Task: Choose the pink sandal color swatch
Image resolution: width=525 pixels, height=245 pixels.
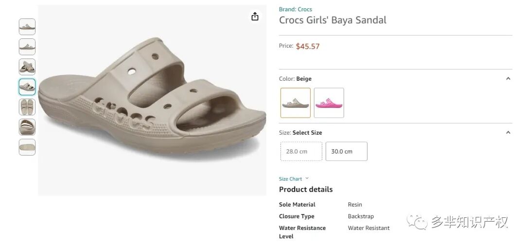Action: pos(329,103)
